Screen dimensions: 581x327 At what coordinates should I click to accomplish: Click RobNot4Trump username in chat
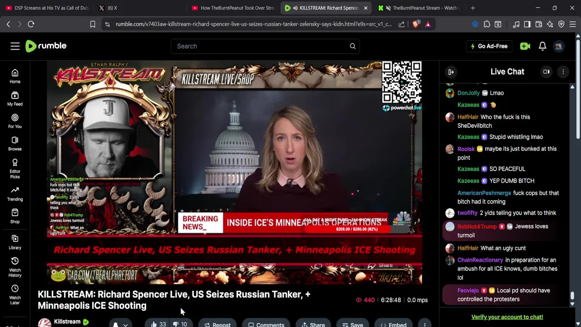tap(477, 226)
